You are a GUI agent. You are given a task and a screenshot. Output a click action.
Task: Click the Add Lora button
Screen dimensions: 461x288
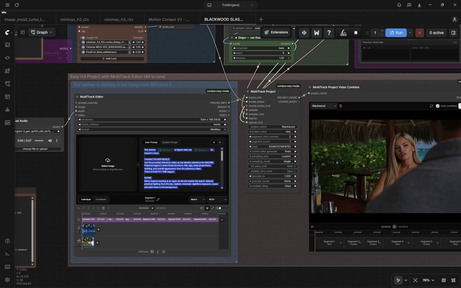coord(112,59)
